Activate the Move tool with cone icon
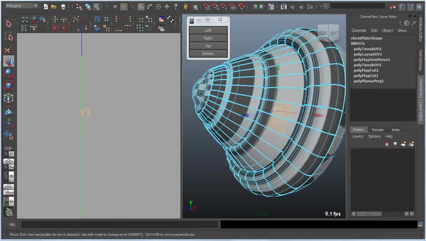426x241 pixels. coord(9,61)
